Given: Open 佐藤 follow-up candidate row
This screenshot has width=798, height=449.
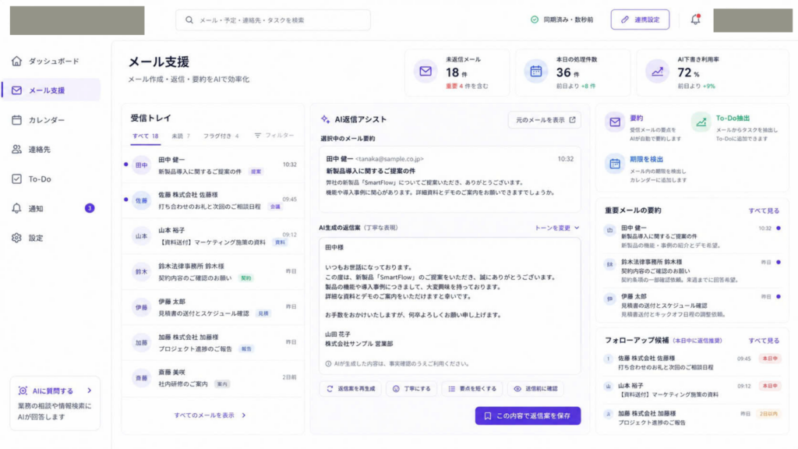Looking at the screenshot, I should click(692, 362).
